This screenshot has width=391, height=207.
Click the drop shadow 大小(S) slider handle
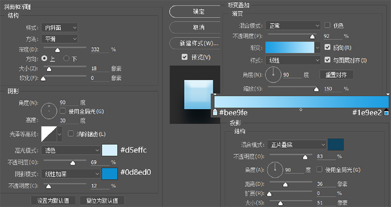[280, 203]
